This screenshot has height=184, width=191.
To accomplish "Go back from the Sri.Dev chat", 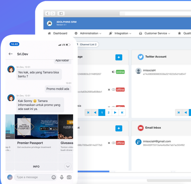I will (x=11, y=54).
